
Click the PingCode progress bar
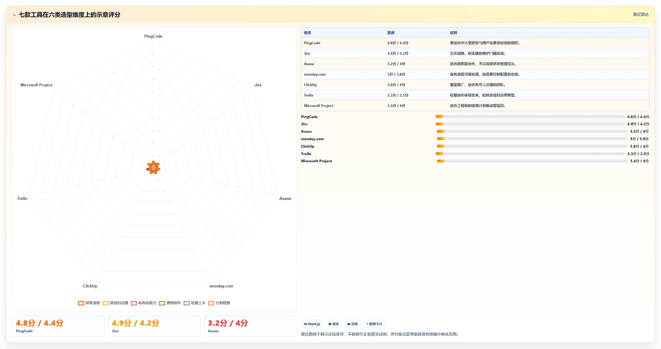pyautogui.click(x=530, y=117)
